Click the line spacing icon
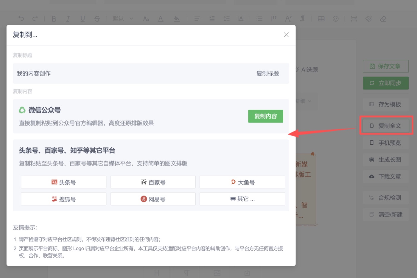This screenshot has height=278, width=417. click(x=227, y=19)
